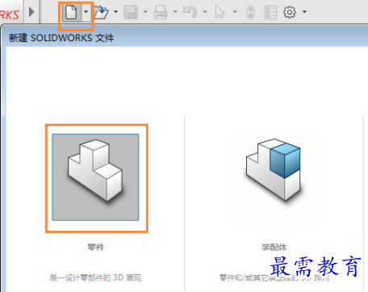
Task: Click the 装配体 label text
Action: (x=274, y=247)
